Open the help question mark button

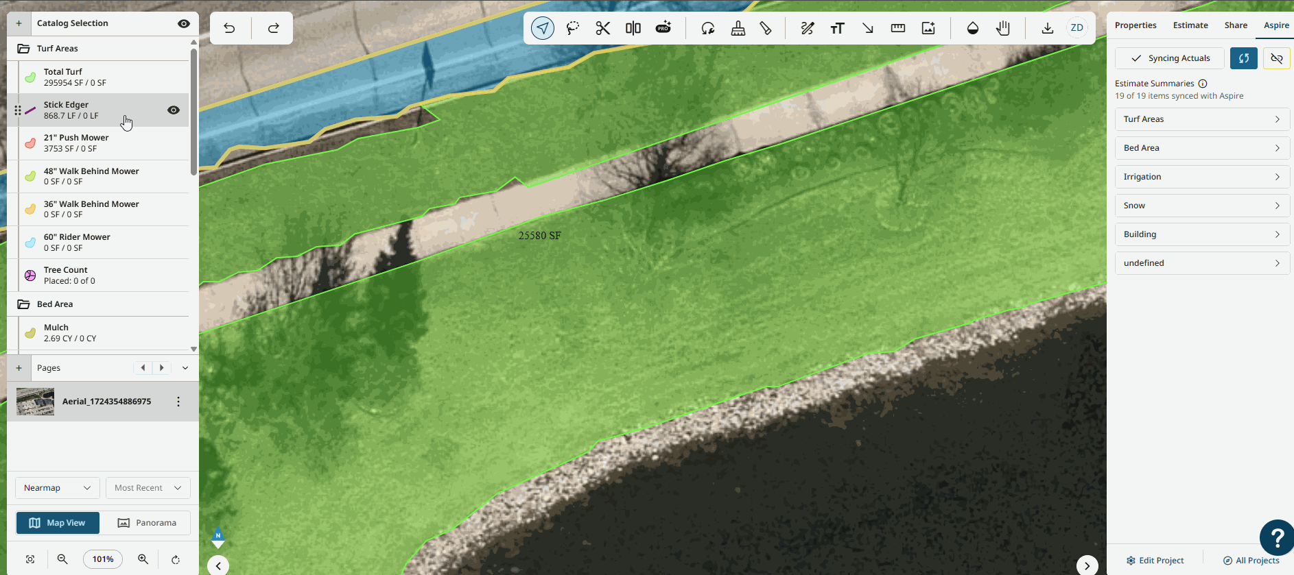pyautogui.click(x=1277, y=537)
